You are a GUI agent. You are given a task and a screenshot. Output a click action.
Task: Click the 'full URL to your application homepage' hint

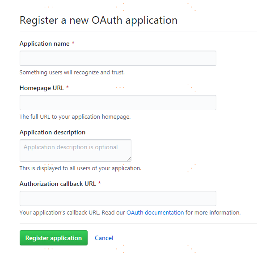click(75, 117)
